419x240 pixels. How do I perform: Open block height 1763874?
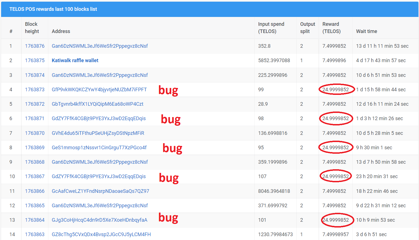pyautogui.click(x=35, y=75)
